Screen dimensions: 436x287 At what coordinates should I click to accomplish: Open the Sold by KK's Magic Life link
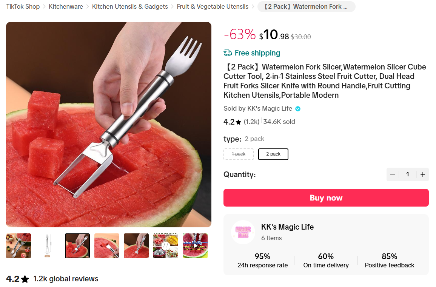click(258, 108)
